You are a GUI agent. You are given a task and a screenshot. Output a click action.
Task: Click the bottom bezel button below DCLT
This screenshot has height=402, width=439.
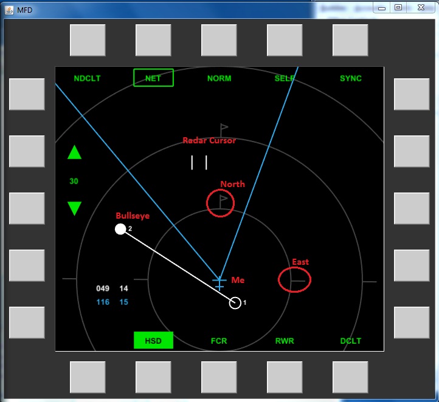(350, 377)
